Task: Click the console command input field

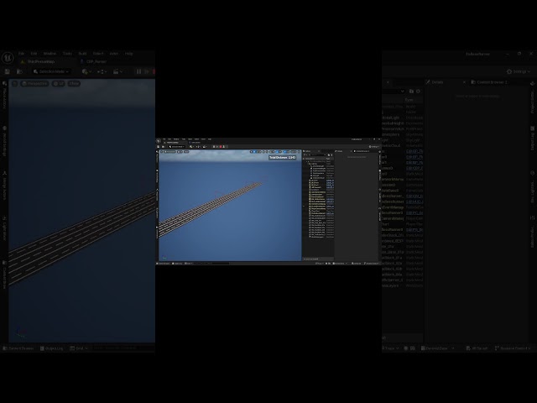Action: pyautogui.click(x=123, y=348)
